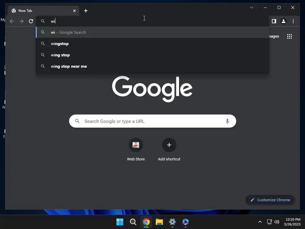Open the purple app on the taskbar

tap(185, 222)
